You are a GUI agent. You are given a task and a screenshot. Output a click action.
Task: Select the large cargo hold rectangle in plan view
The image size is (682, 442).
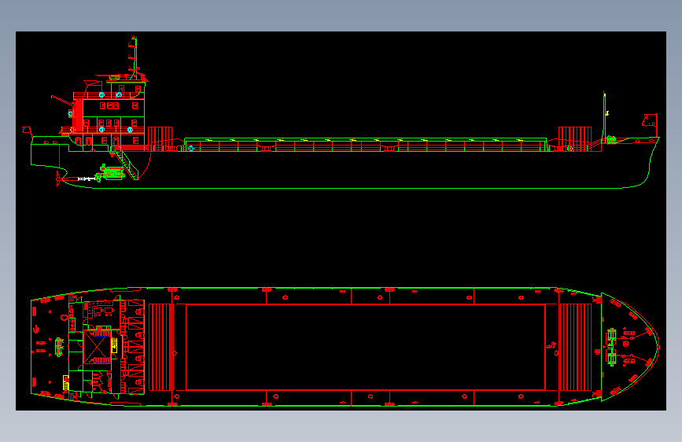point(365,347)
